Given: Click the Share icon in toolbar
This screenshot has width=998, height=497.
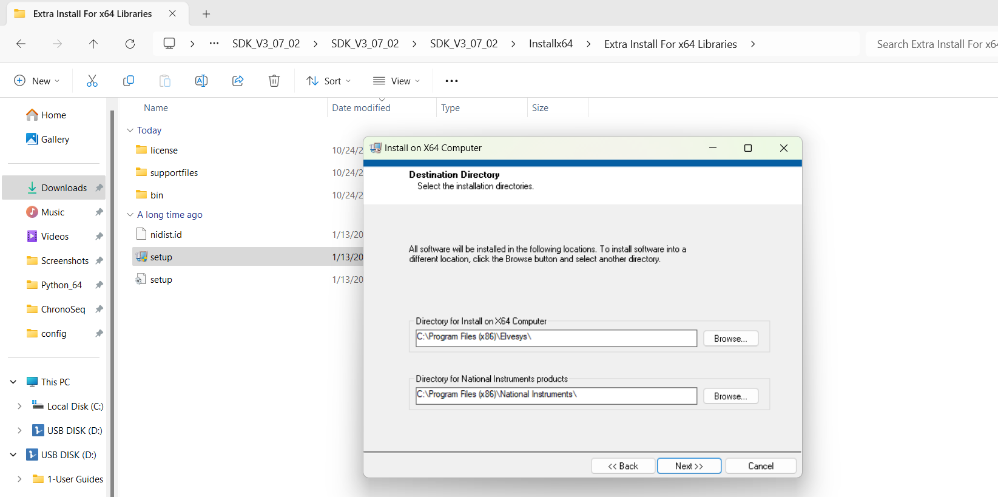Looking at the screenshot, I should coord(238,81).
